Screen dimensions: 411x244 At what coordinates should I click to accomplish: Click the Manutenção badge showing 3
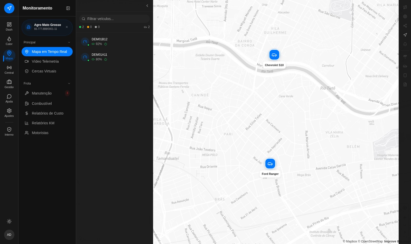tap(67, 93)
